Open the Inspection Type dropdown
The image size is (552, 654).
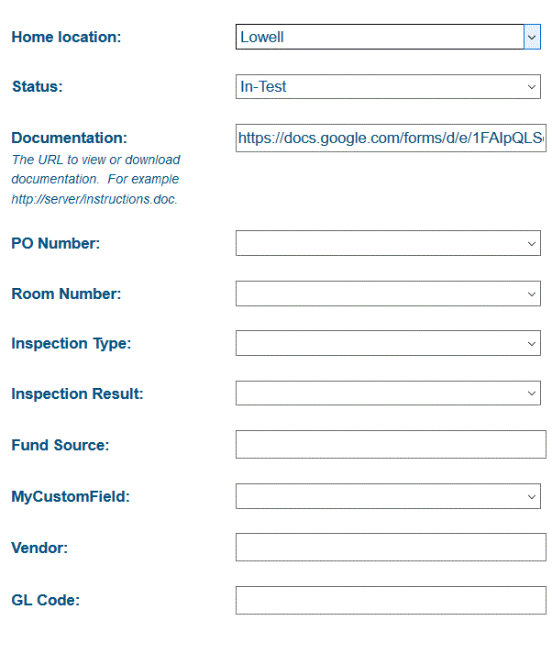pyautogui.click(x=387, y=344)
